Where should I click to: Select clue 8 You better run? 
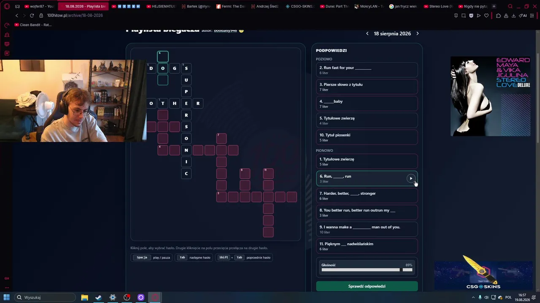tap(367, 213)
